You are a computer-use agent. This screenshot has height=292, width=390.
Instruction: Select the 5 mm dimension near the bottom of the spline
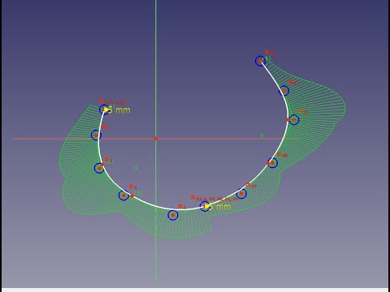[x=220, y=207]
